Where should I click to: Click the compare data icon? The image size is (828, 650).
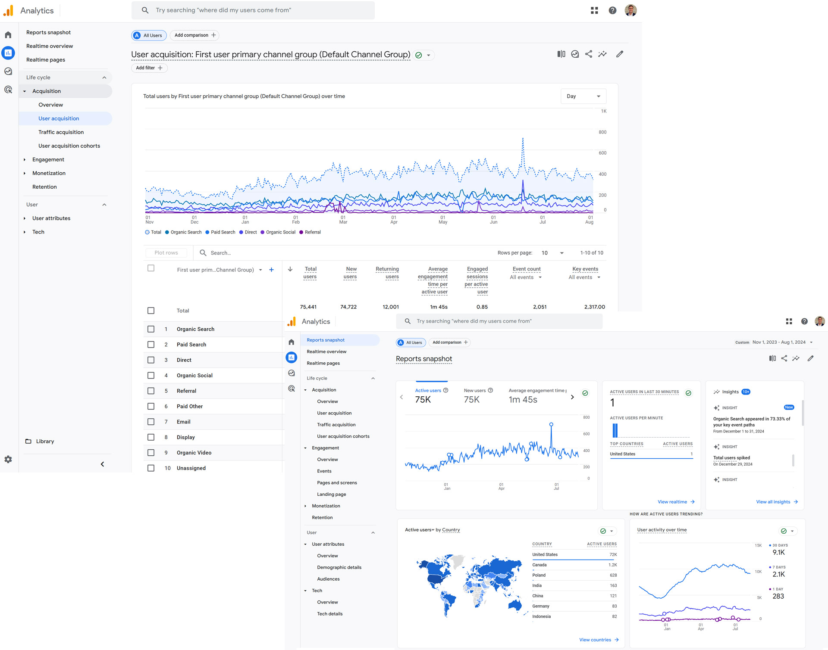561,54
